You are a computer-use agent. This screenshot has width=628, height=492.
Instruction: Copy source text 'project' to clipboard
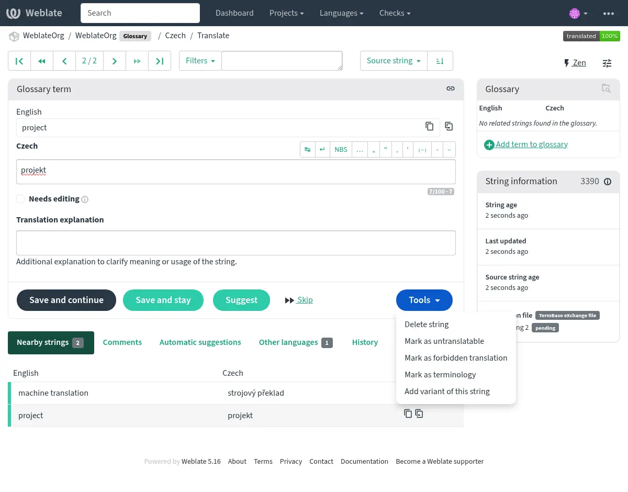(429, 126)
